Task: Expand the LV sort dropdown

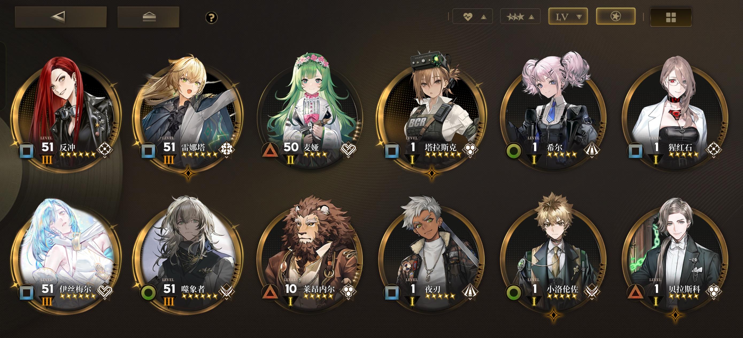Action: (x=568, y=17)
